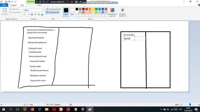Screen dimensions: 200x112
Task: Pick the brown color swatch in second row
Action: (x=83, y=12)
